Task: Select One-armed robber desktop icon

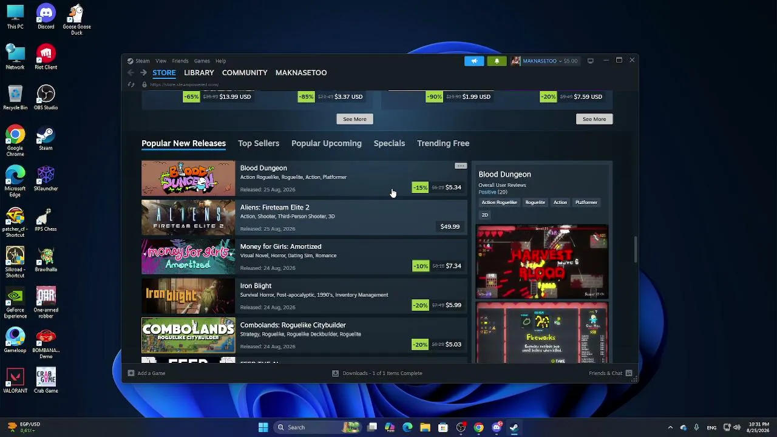Action: [46, 303]
